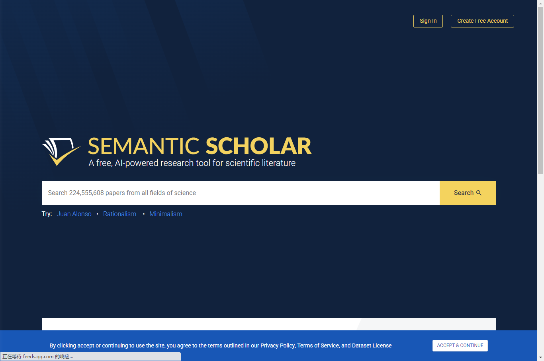Try the Minimalism suggested search
544x361 pixels.
[x=166, y=214]
